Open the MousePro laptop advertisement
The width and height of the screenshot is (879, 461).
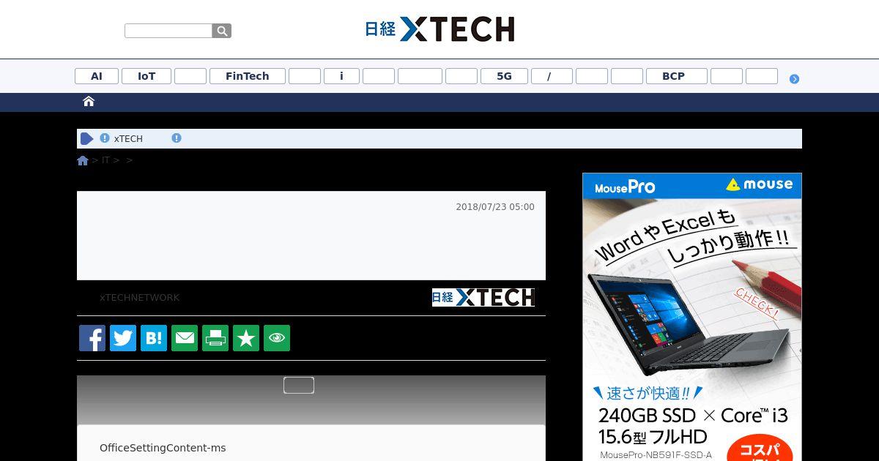(692, 317)
